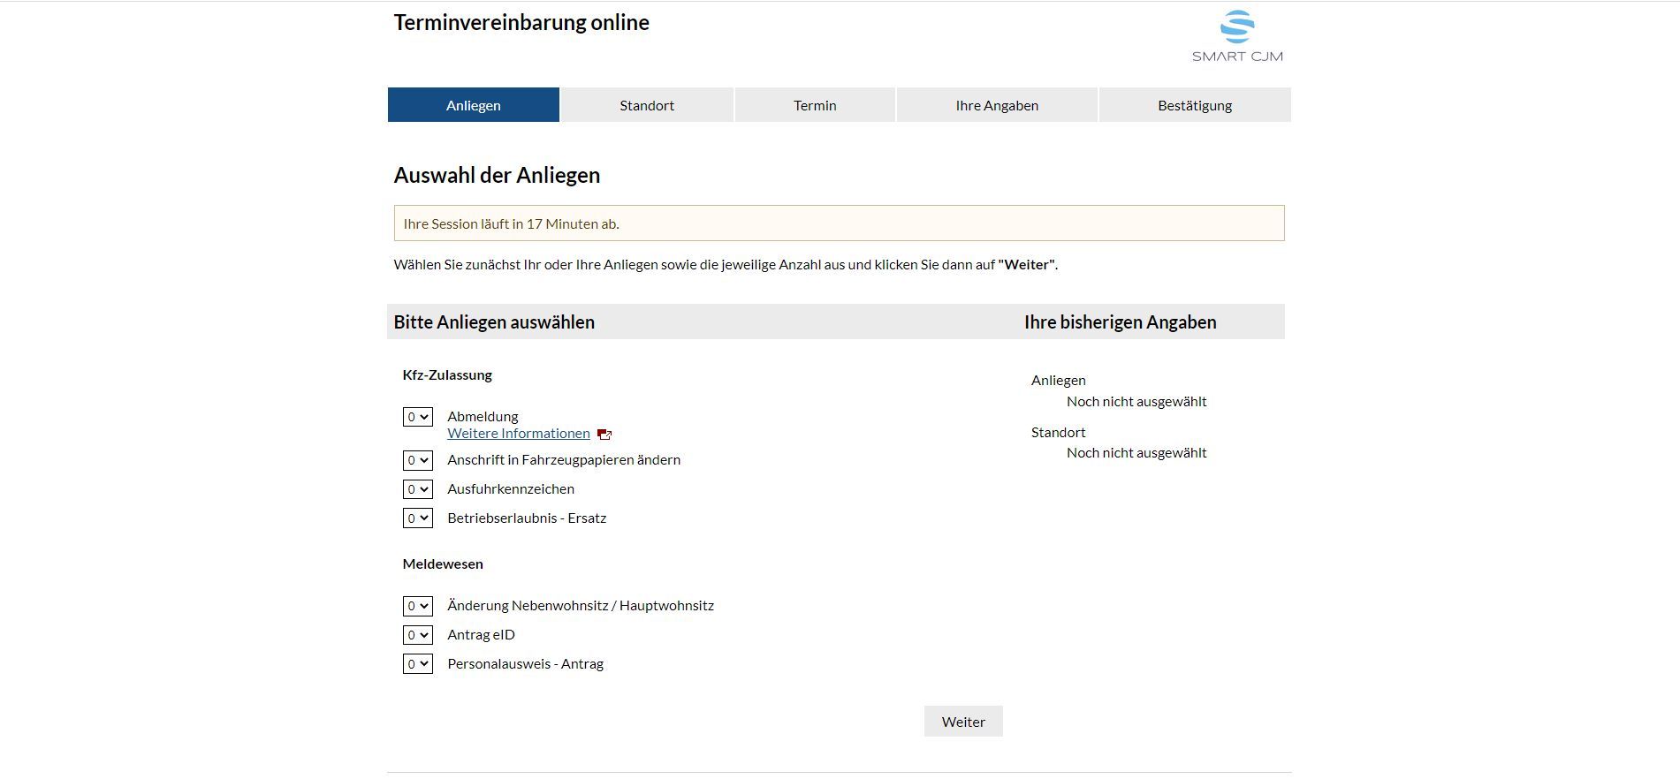The image size is (1680, 779).
Task: Switch to the Standort step tab
Action: [647, 105]
